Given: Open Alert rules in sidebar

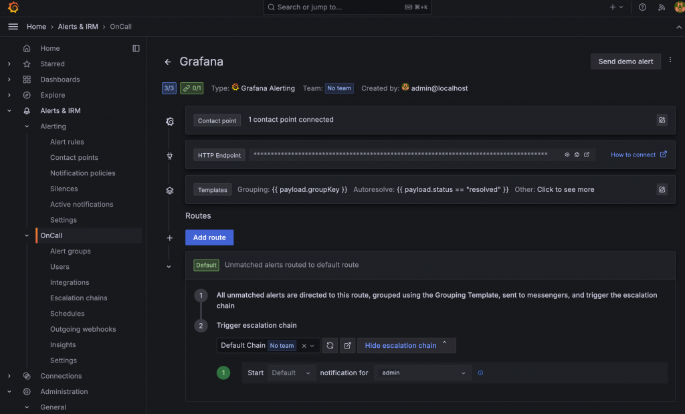Looking at the screenshot, I should 67,142.
